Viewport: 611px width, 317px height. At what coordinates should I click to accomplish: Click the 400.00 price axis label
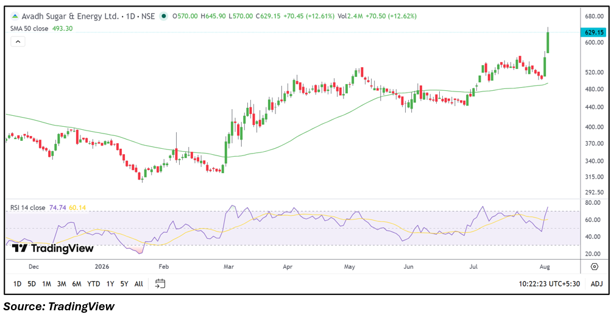tap(594, 127)
